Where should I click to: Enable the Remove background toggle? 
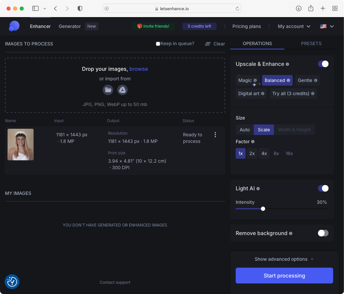pos(323,233)
